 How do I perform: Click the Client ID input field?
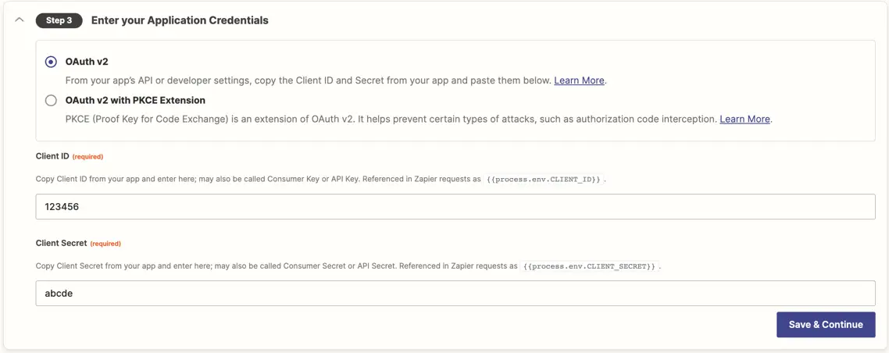(x=455, y=207)
